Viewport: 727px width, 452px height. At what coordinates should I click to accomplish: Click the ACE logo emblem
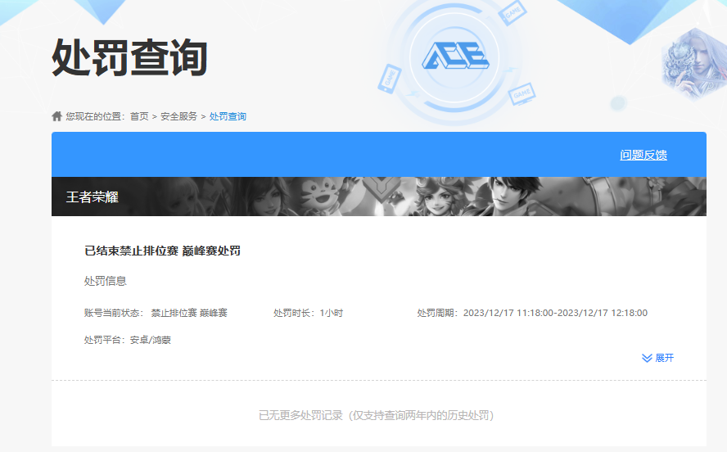[455, 55]
